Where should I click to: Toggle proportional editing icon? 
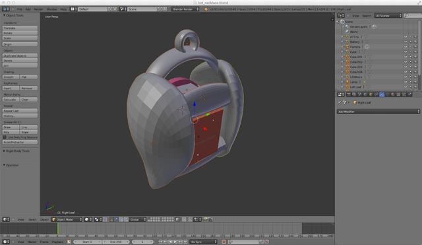pyautogui.click(x=184, y=220)
